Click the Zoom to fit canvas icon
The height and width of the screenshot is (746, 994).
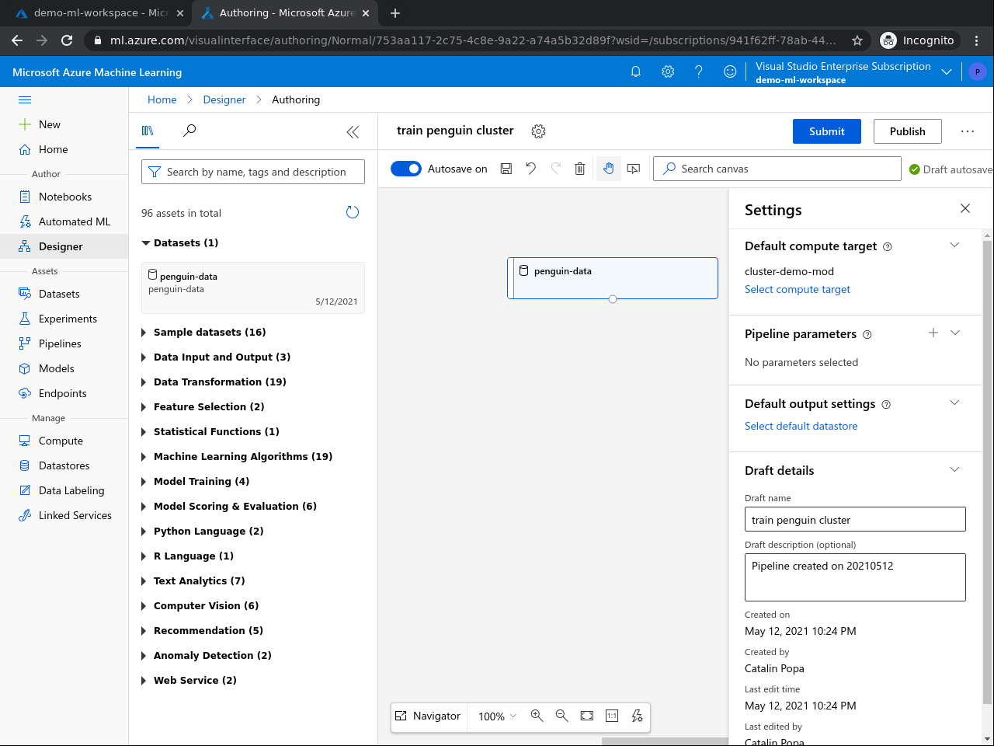586,716
